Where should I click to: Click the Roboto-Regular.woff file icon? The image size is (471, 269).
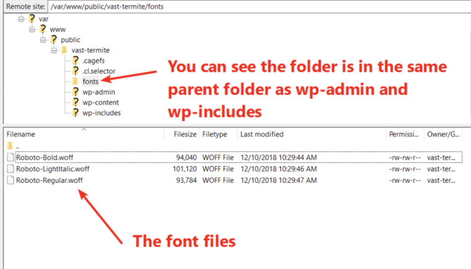pyautogui.click(x=11, y=180)
